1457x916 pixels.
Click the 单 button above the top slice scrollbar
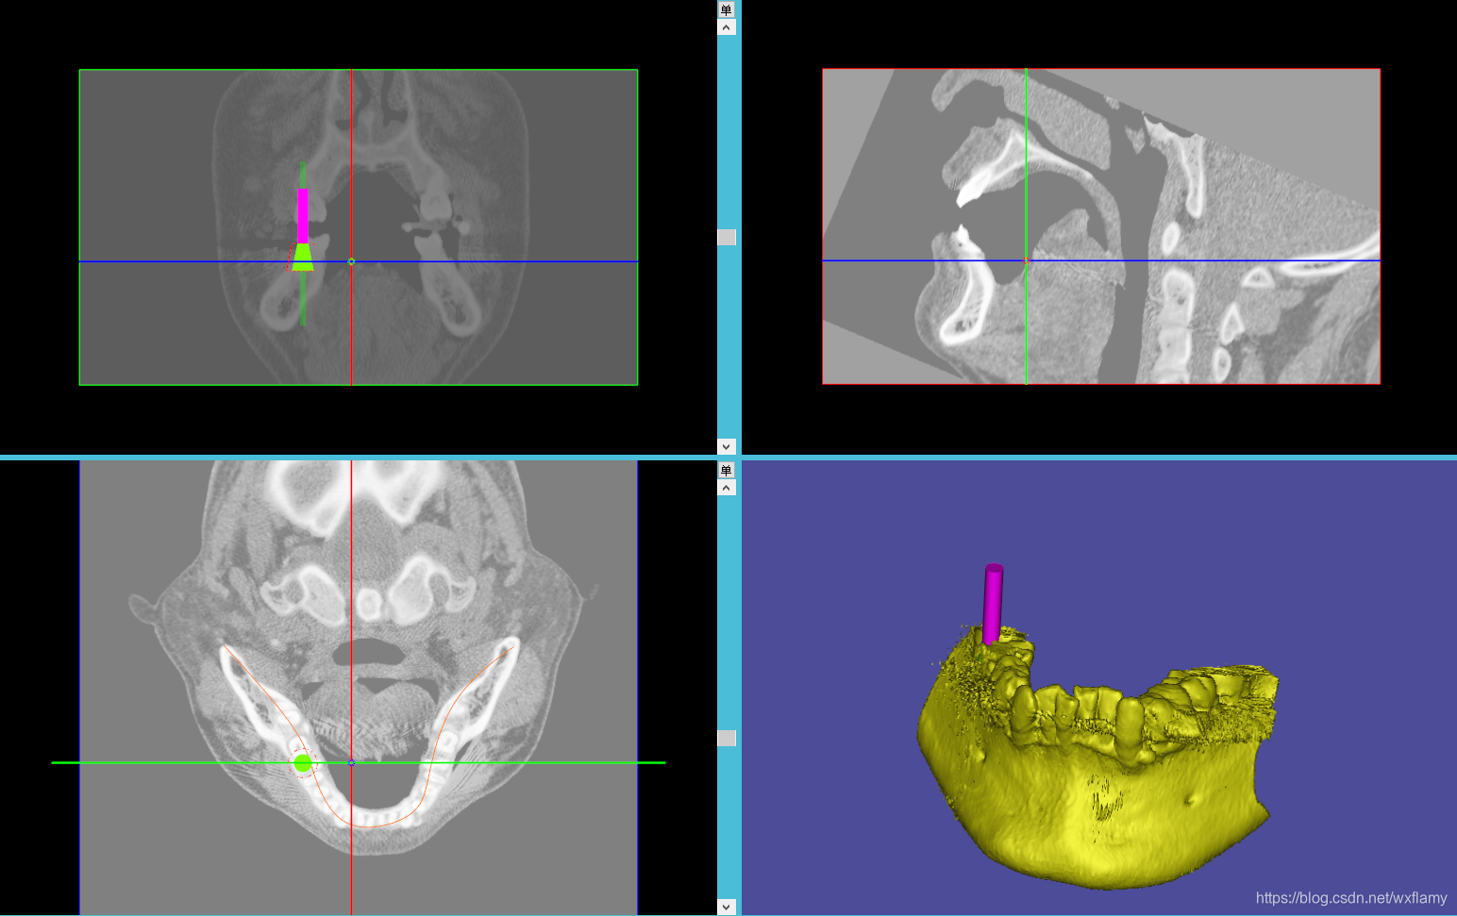726,9
